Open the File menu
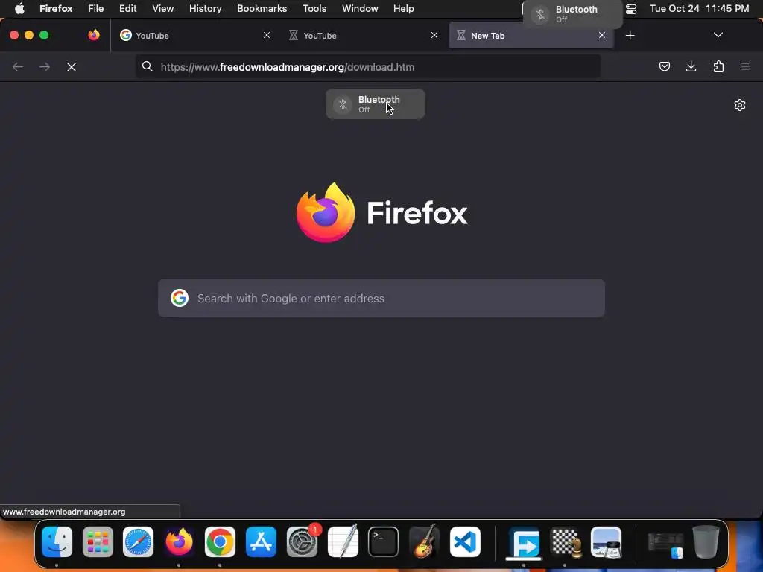Screen dimensions: 763x572 (96, 9)
